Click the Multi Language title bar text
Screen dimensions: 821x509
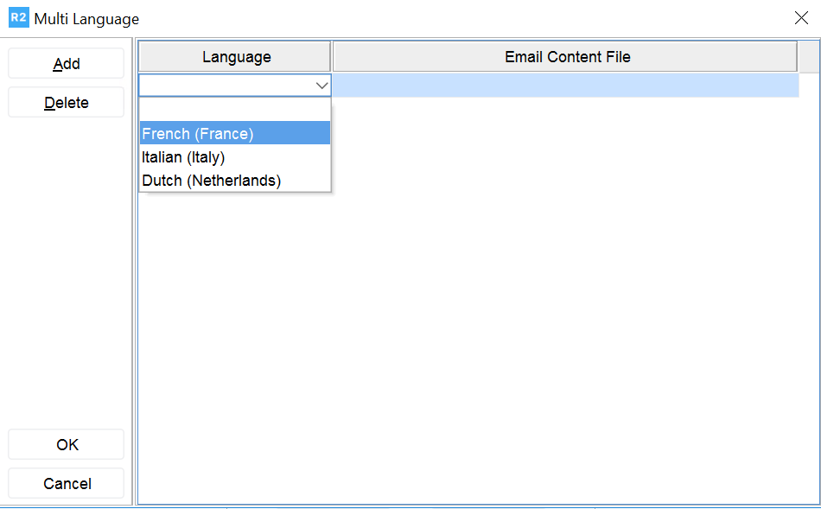[86, 18]
